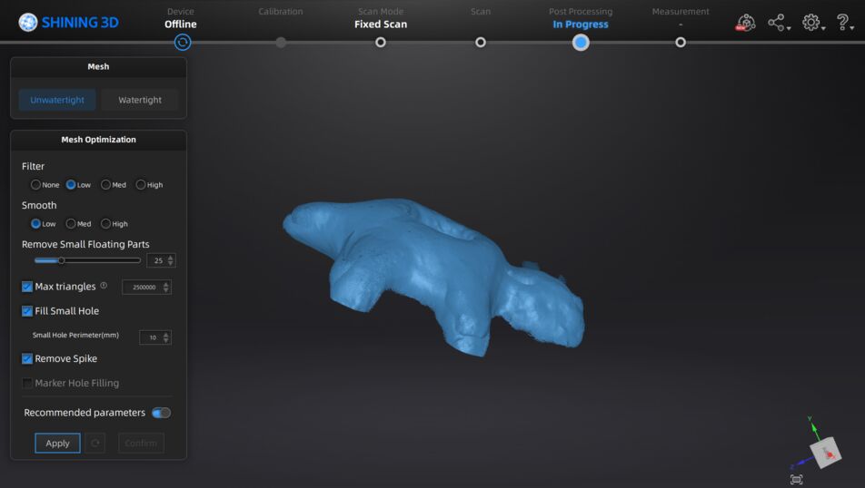
Task: Click the Shining 3D logo
Action: click(68, 22)
